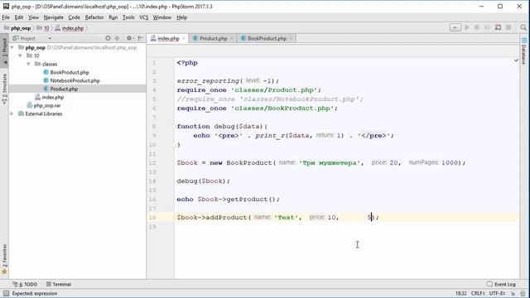The width and height of the screenshot is (530, 298).
Task: Open the TODO tool window
Action: click(x=25, y=284)
